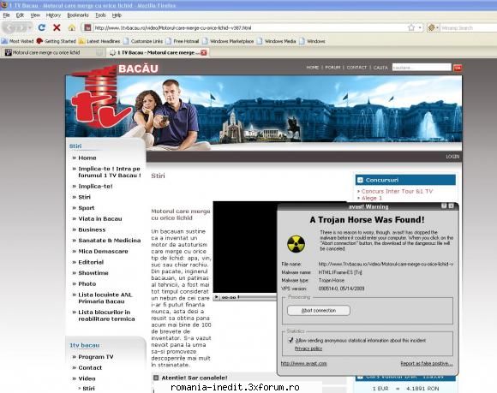
Task: Open Sanatate & Medicina sidebar link
Action: tap(110, 241)
